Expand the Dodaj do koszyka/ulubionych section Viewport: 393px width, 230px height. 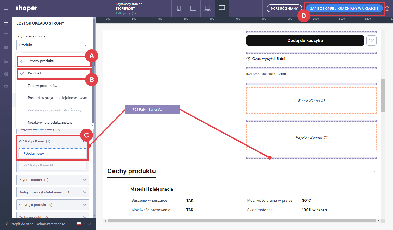tap(84, 192)
